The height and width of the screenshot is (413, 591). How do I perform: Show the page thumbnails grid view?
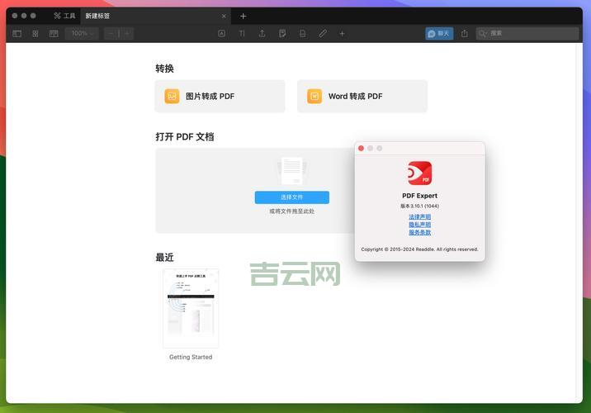click(x=35, y=34)
